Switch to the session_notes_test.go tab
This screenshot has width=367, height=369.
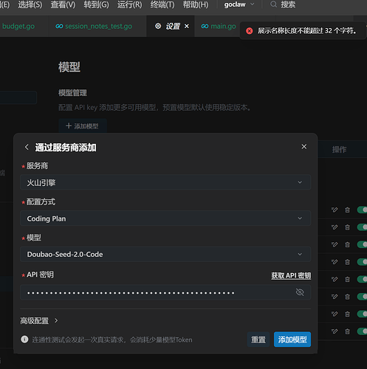[x=94, y=26]
